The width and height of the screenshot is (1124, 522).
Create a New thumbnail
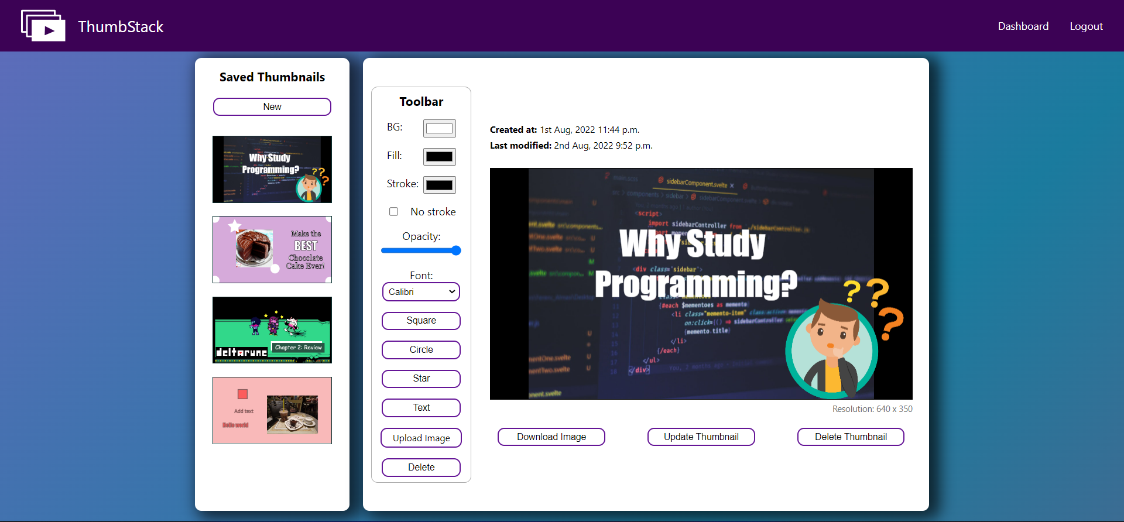coord(272,107)
